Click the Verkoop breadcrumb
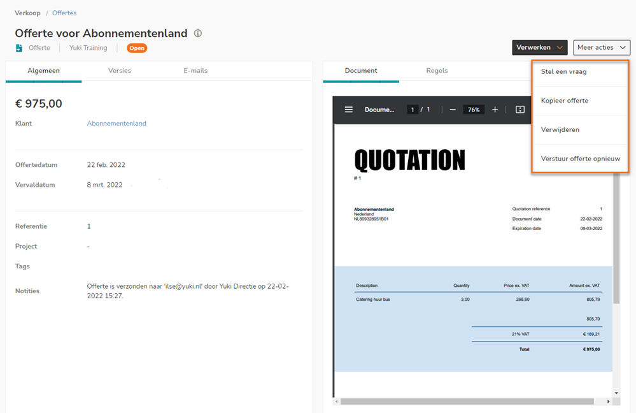 point(27,13)
